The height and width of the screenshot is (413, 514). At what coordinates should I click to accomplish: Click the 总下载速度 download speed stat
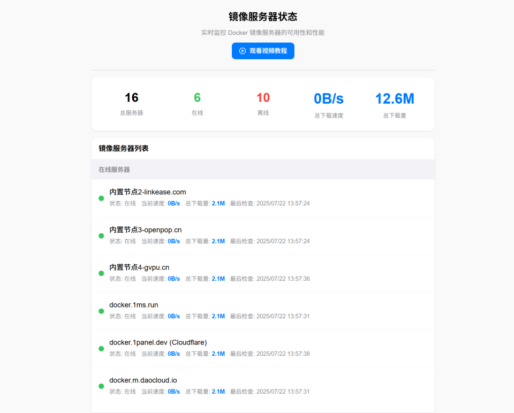(x=329, y=103)
